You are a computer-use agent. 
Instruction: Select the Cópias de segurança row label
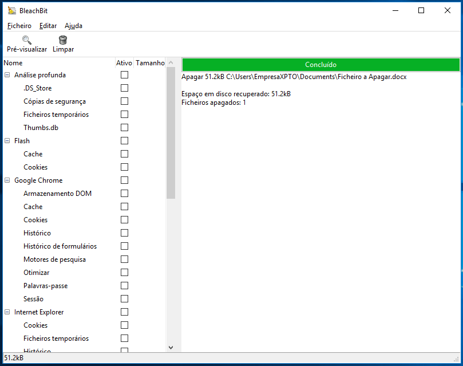54,101
